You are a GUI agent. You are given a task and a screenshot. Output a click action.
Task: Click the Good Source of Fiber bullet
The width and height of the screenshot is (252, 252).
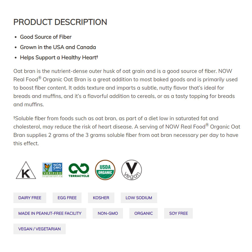pos(46,37)
